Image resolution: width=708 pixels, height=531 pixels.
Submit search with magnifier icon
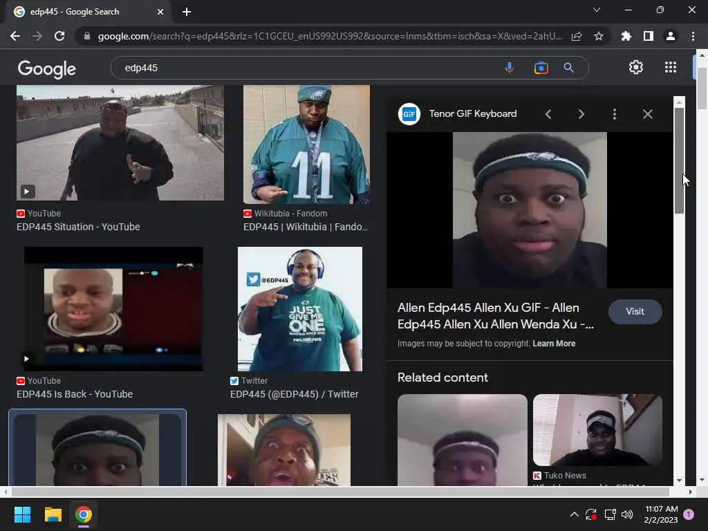[x=568, y=68]
